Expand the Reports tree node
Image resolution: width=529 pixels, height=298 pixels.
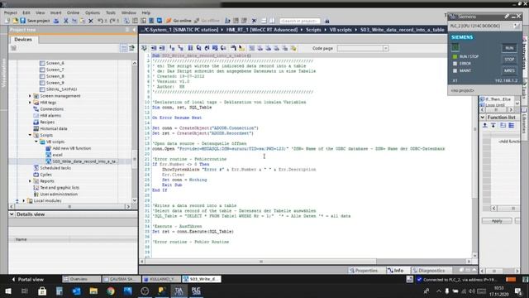30,181
